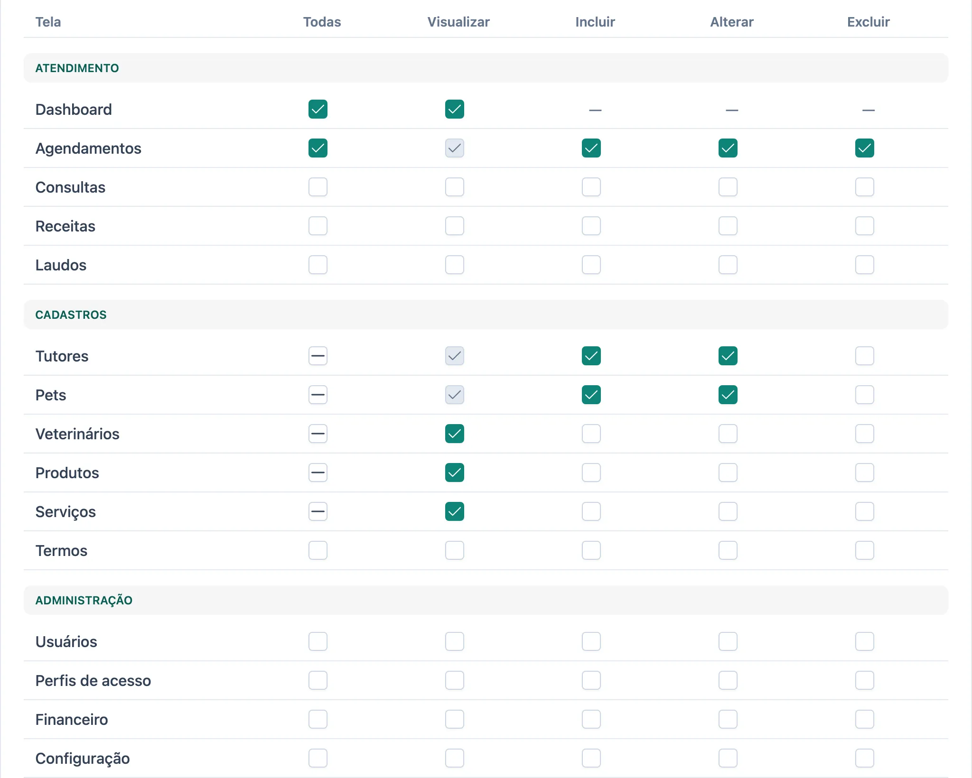The image size is (972, 778).
Task: Enable Excluir for Tutores
Action: pos(865,356)
